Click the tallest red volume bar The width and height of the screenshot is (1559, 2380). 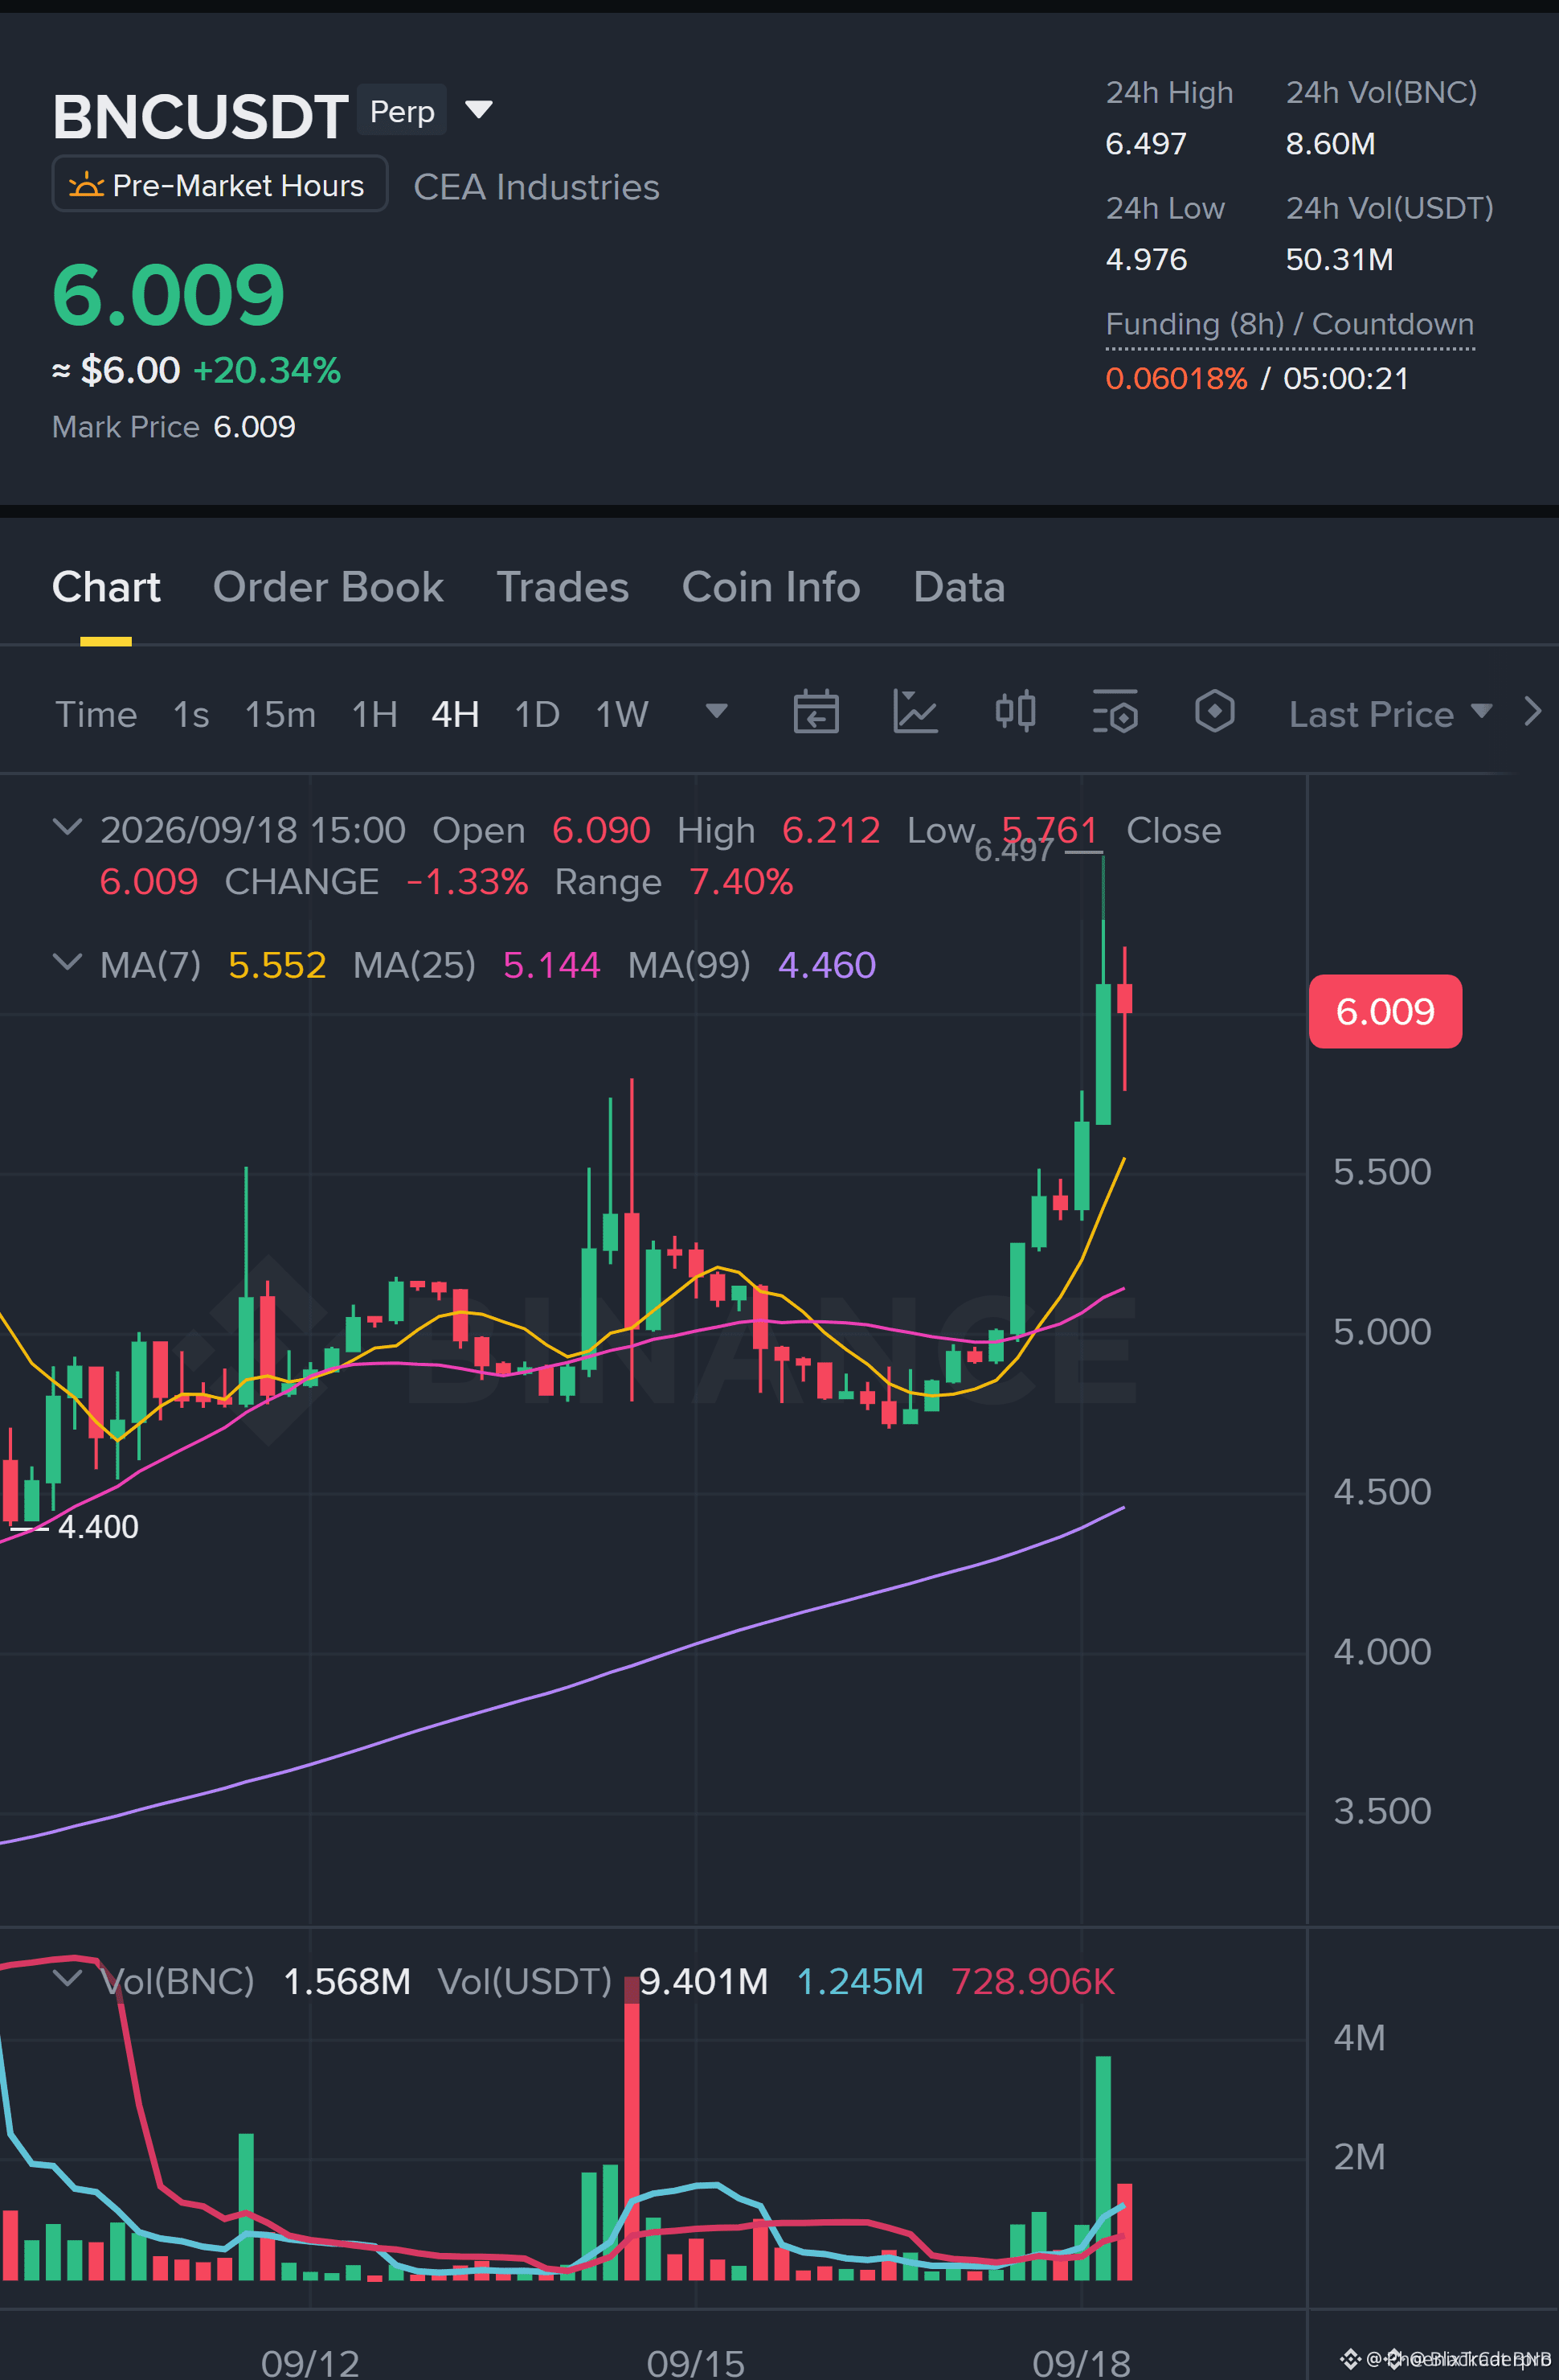tap(632, 2128)
